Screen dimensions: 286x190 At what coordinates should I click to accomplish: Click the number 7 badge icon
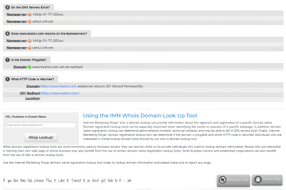click(x=8, y=60)
